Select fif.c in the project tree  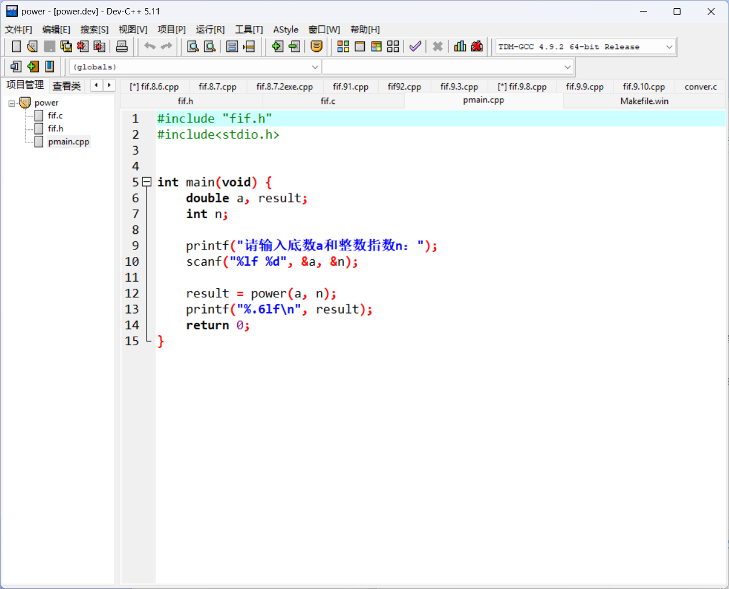coord(55,115)
